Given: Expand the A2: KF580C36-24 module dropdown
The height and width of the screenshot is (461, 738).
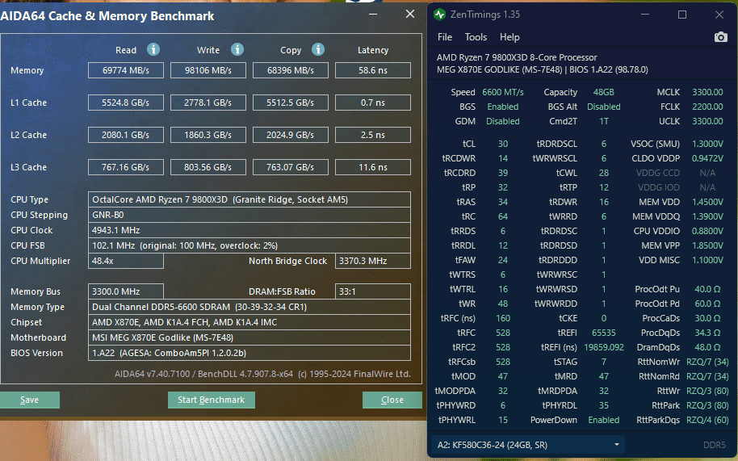Looking at the screenshot, I should [x=527, y=445].
